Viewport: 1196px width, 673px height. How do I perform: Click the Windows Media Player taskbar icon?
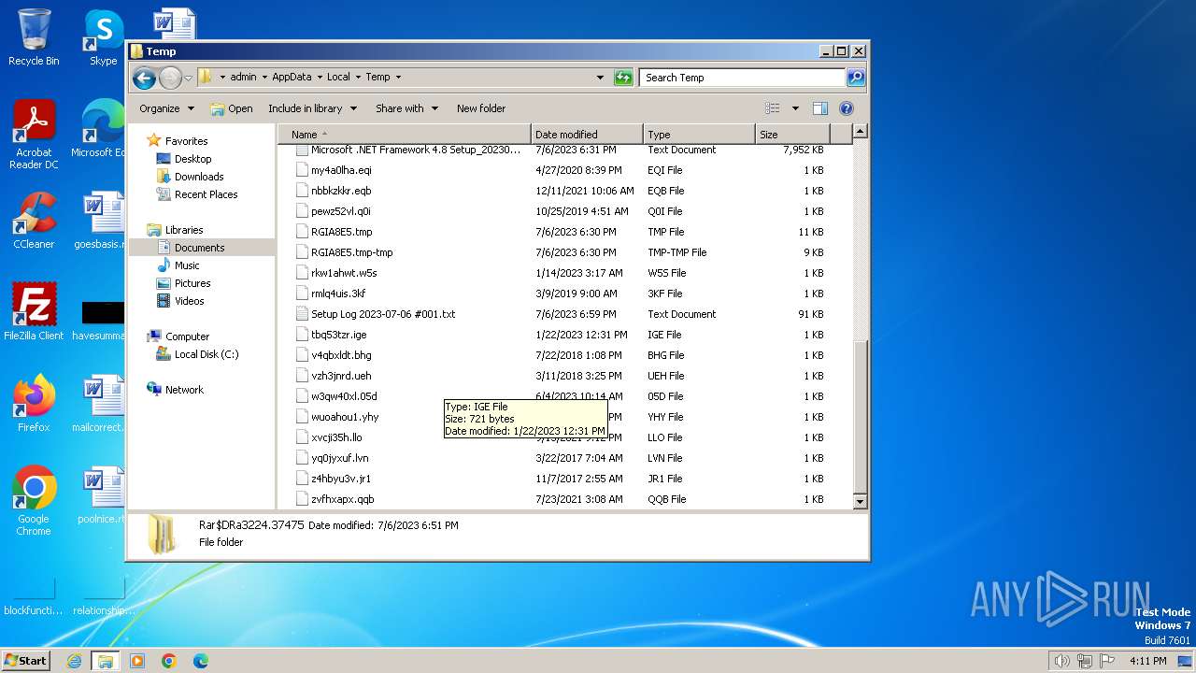pos(137,661)
